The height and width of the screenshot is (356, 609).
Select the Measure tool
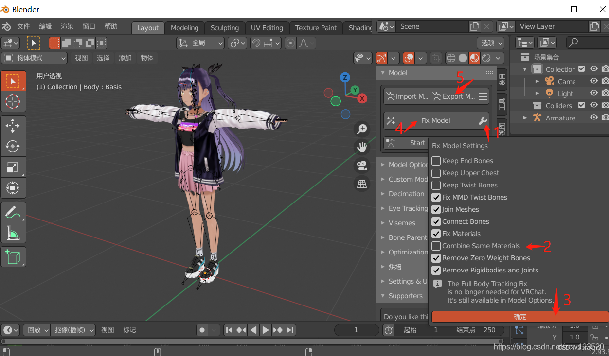click(13, 233)
